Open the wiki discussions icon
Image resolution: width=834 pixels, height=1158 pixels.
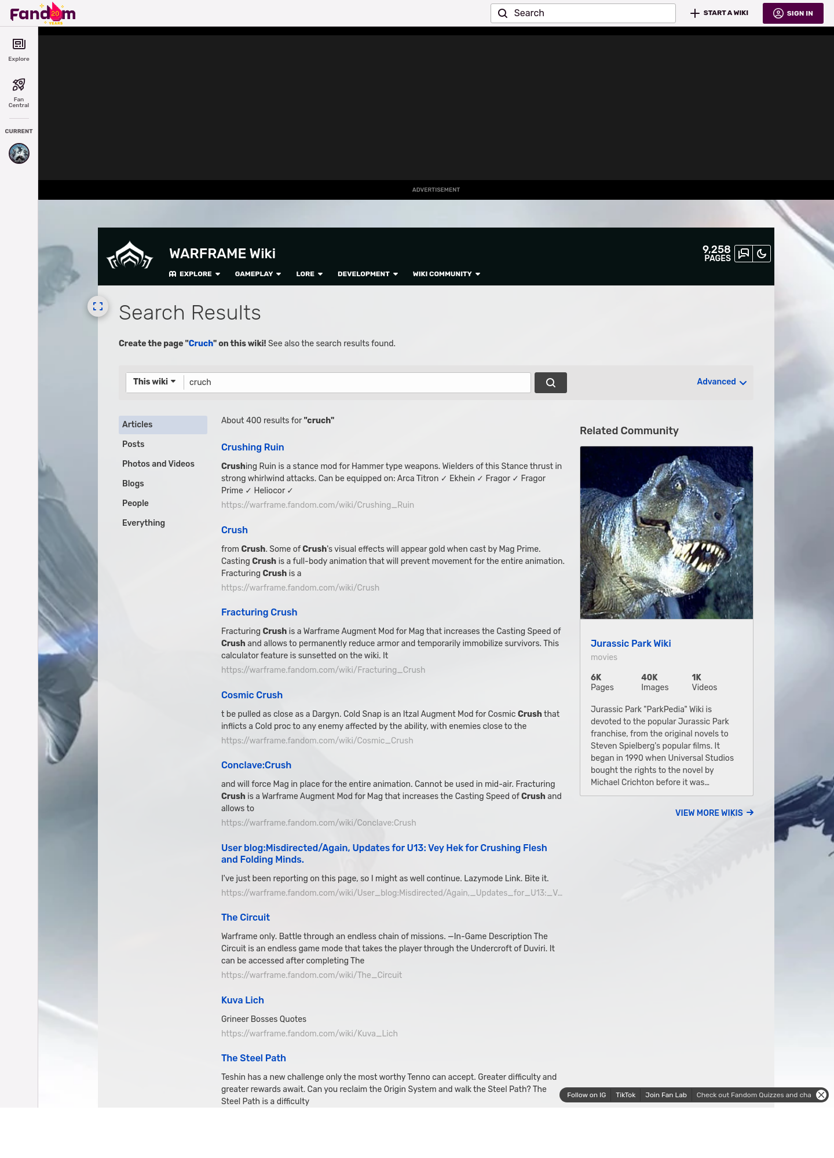[x=743, y=254]
